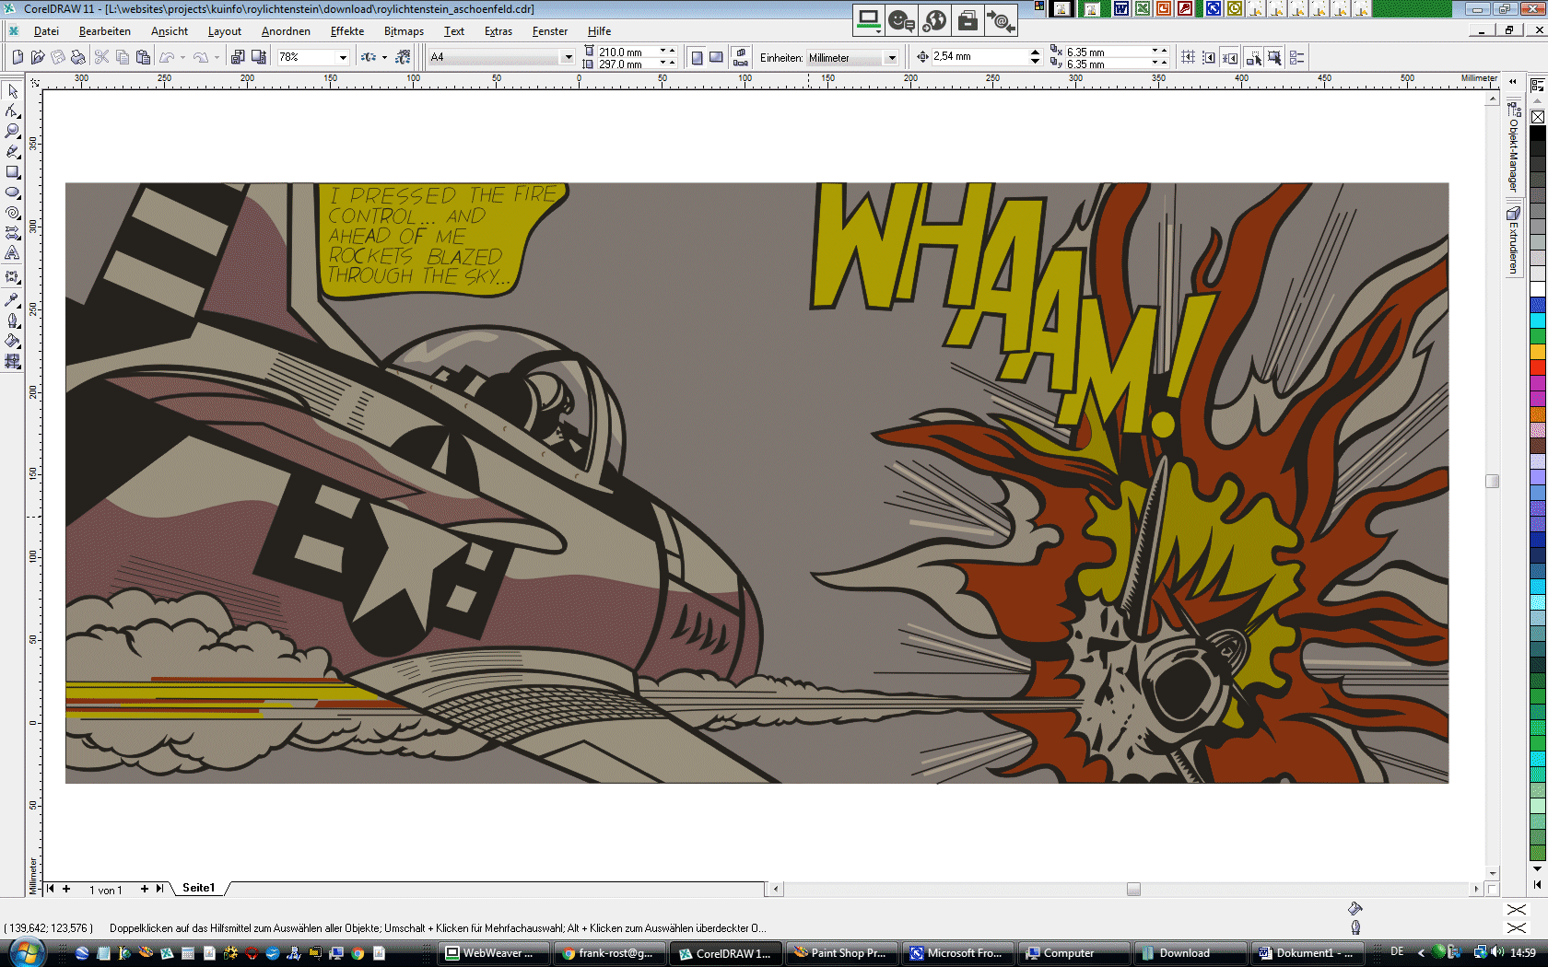Open the Ansicht menu
The width and height of the screenshot is (1548, 967).
click(170, 31)
